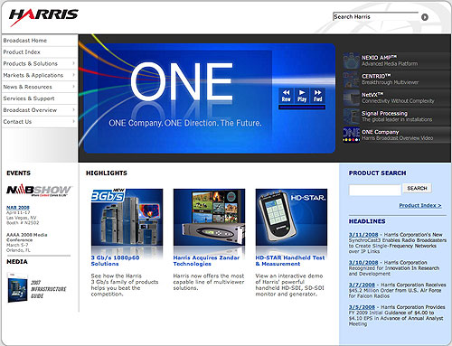Viewport: 452px width, 346px height.
Task: Open the 3/10/2008 headline
Action: [x=363, y=263]
